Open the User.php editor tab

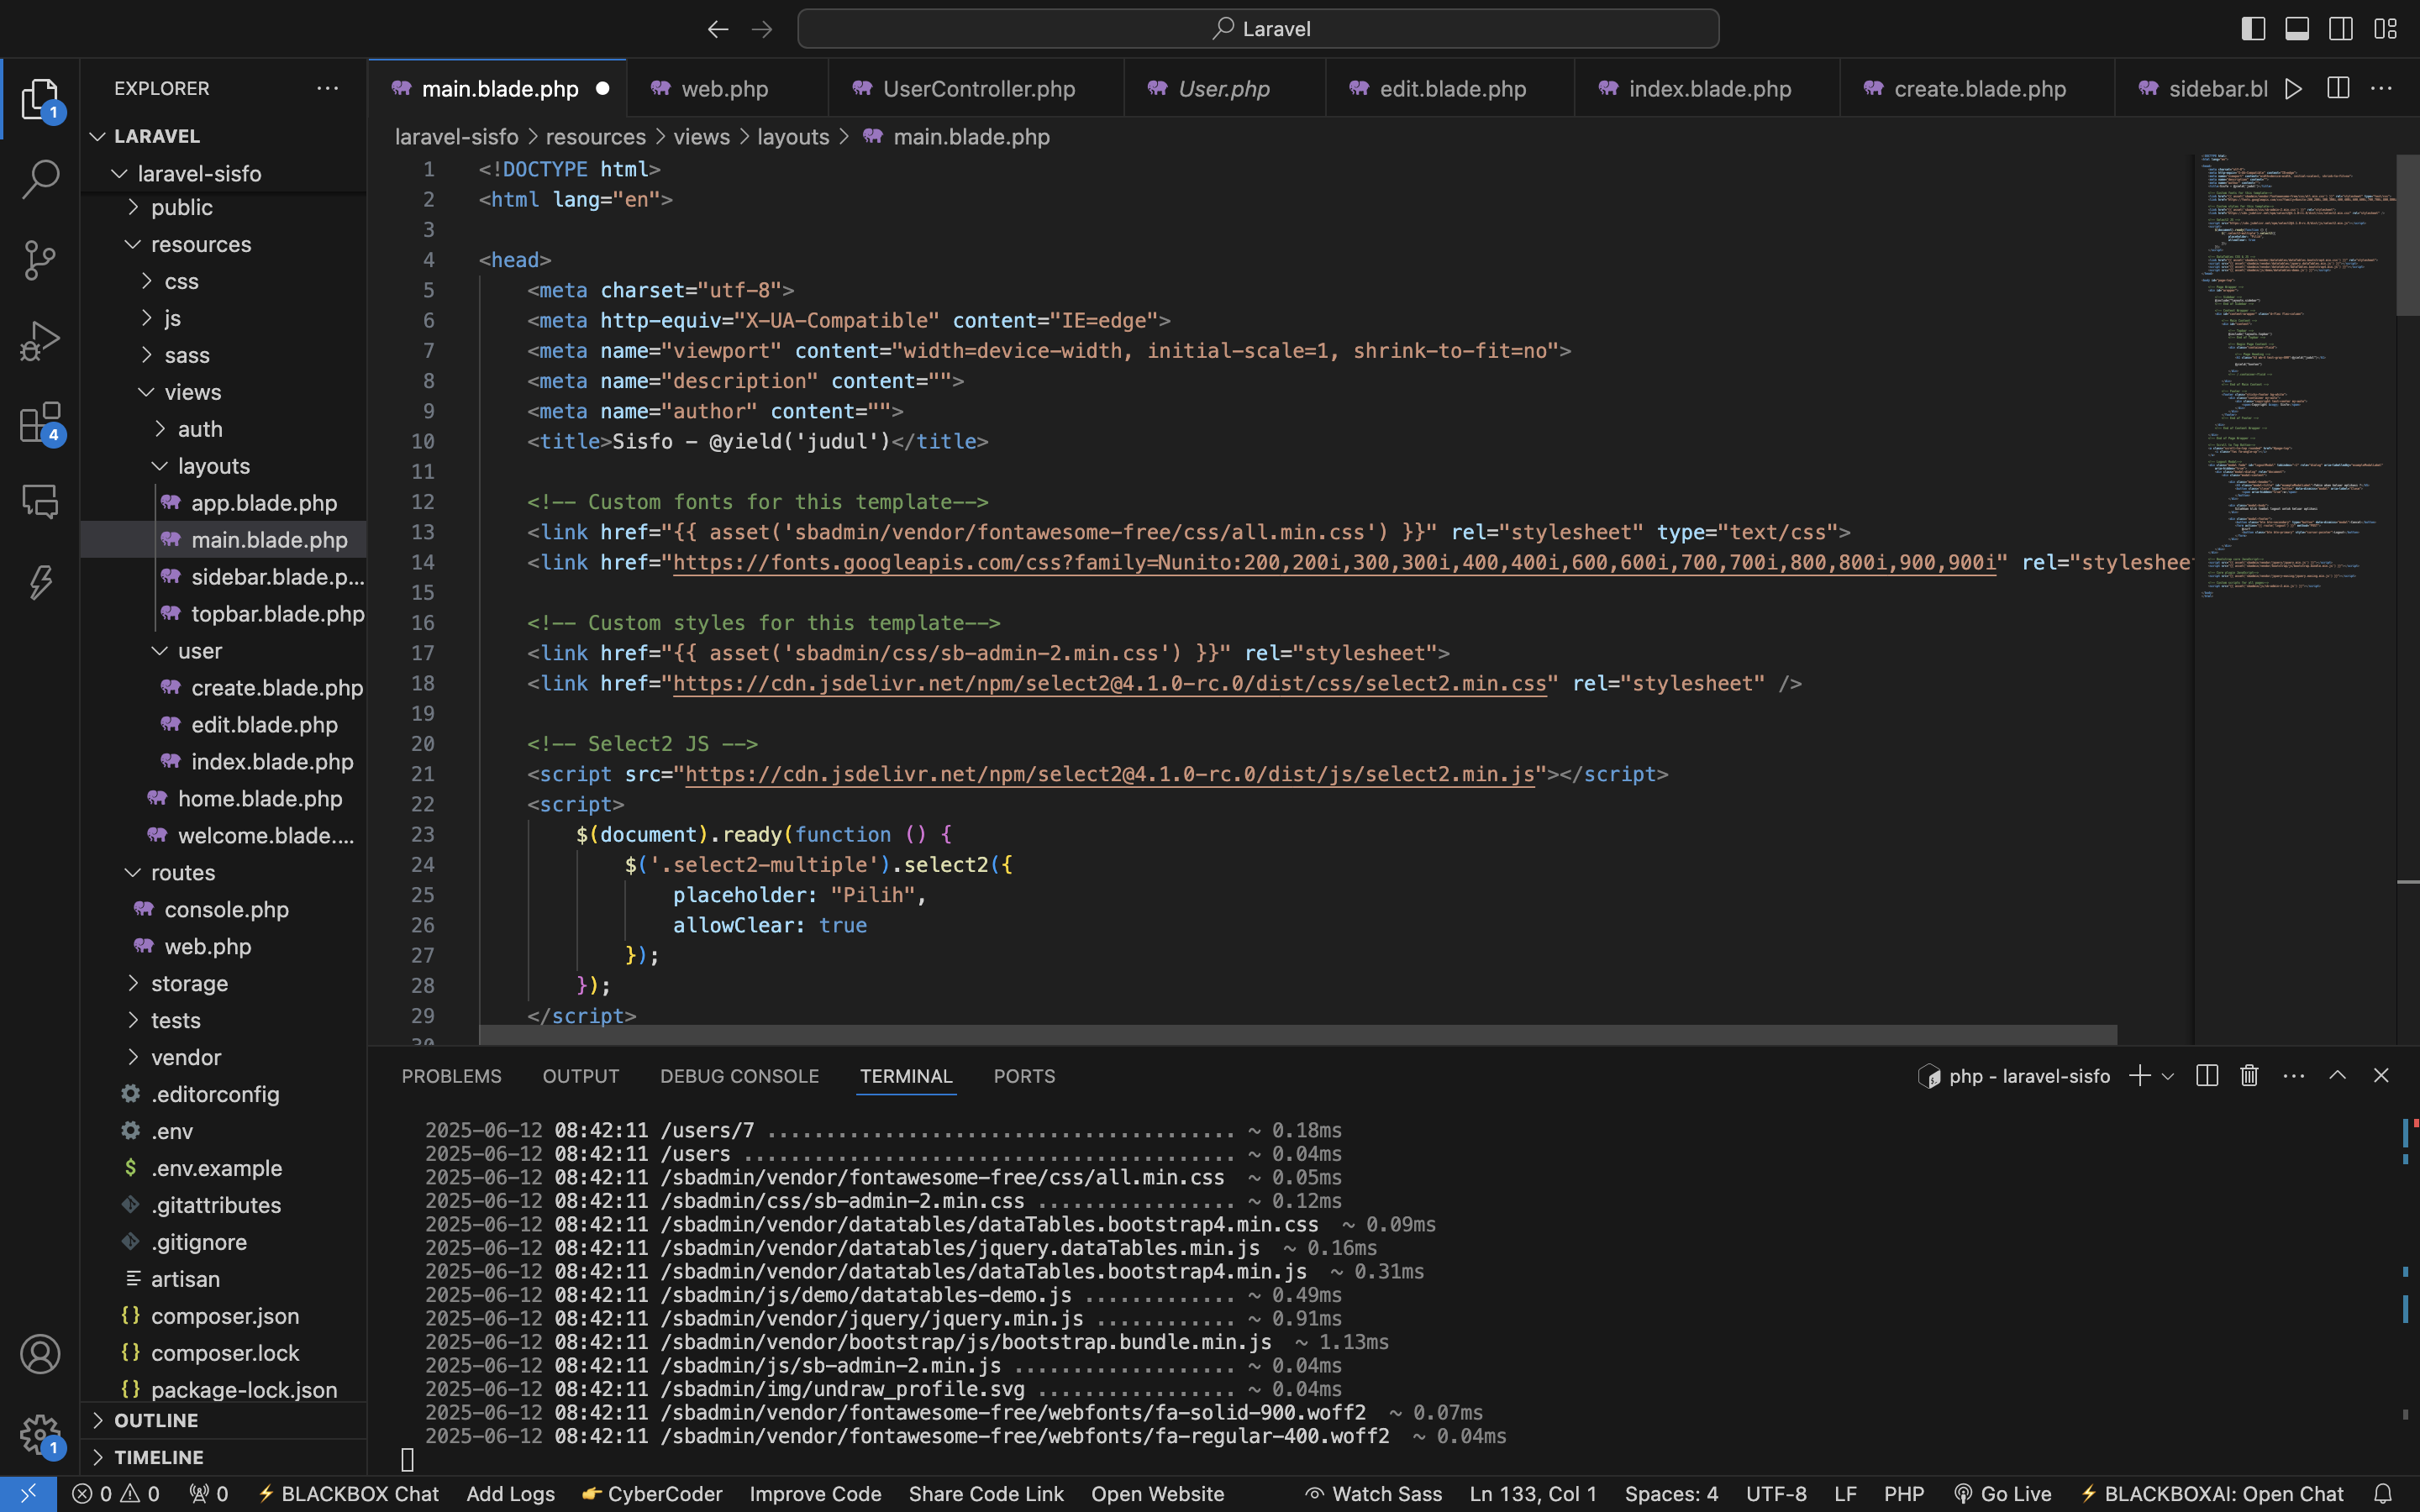coord(1222,88)
